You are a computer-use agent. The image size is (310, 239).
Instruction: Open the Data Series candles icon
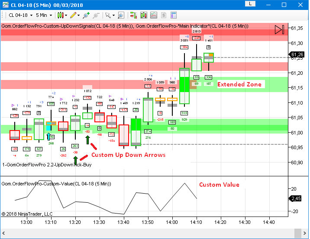coord(144,15)
